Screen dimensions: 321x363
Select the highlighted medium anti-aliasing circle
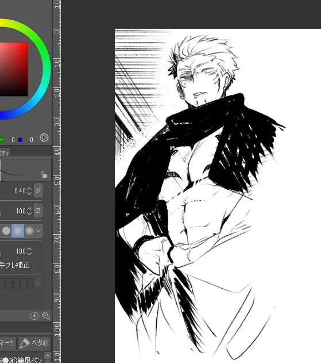pos(18,231)
